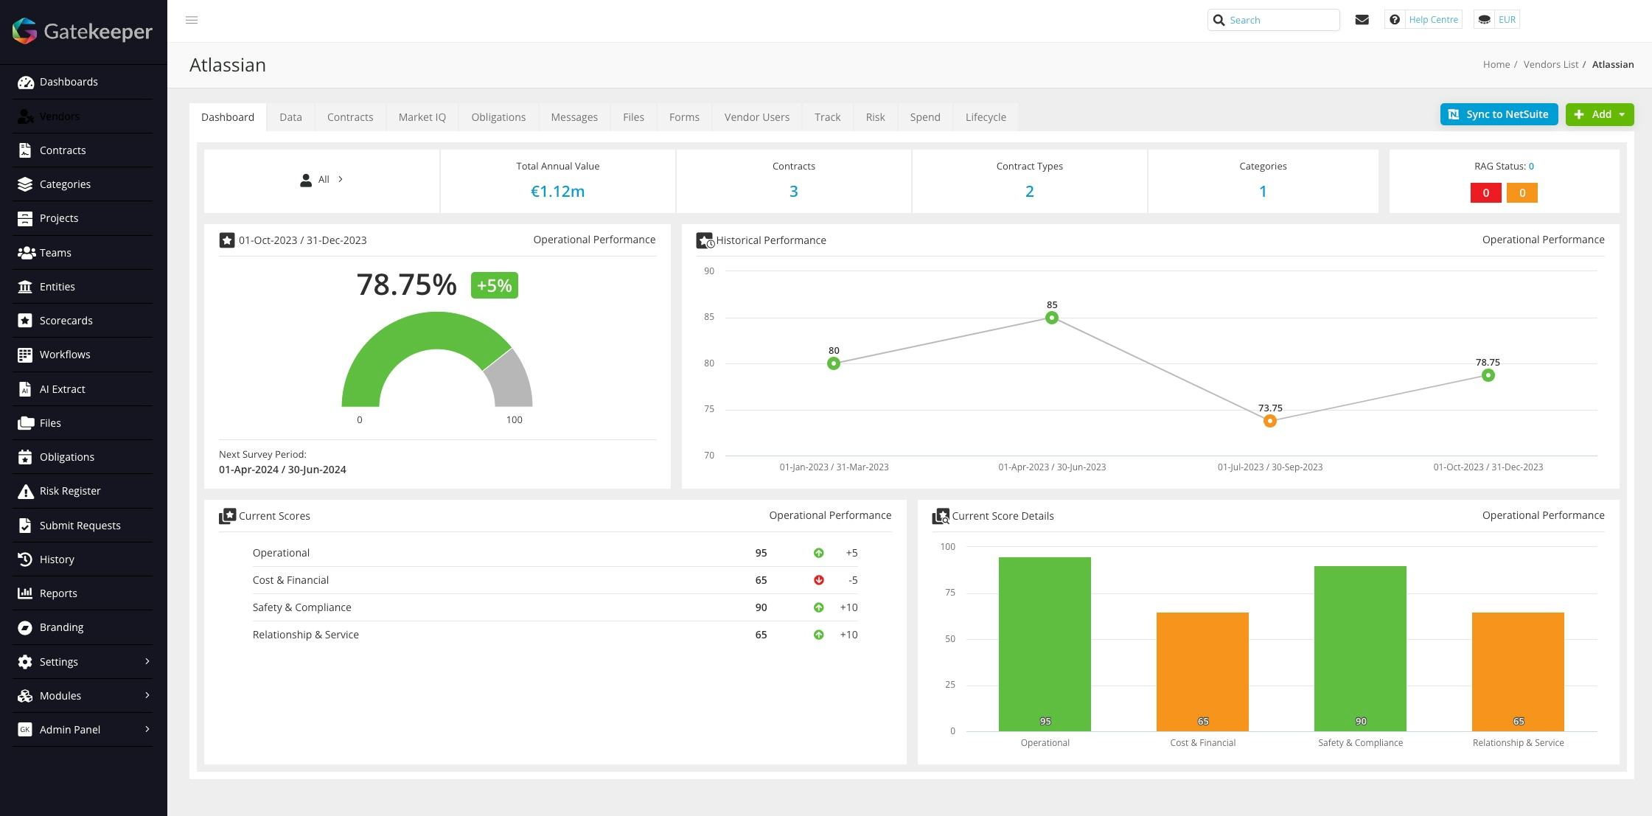Click the AI Extract icon

pos(25,389)
